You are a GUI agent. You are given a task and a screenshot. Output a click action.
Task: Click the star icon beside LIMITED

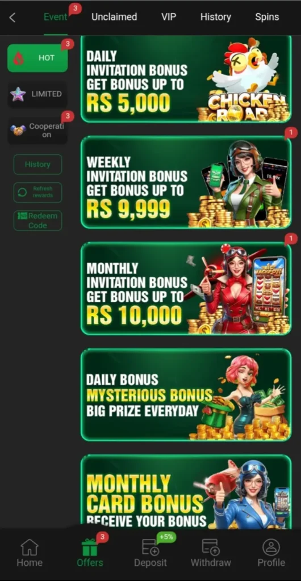(18, 94)
